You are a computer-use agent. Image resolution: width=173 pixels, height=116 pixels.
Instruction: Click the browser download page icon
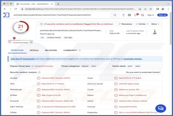(140, 9)
